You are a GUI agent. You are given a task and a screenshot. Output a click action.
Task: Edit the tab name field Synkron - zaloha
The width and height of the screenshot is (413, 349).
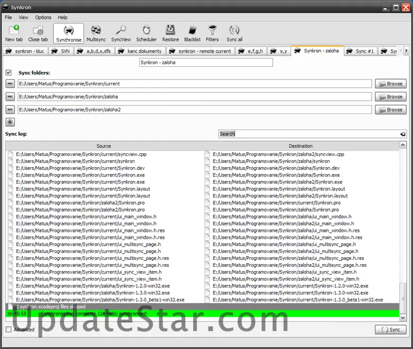[206, 63]
